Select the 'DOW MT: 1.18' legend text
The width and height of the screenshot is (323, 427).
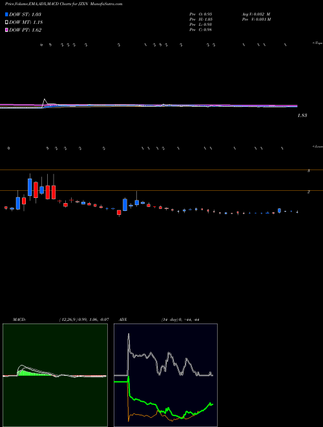[26, 23]
